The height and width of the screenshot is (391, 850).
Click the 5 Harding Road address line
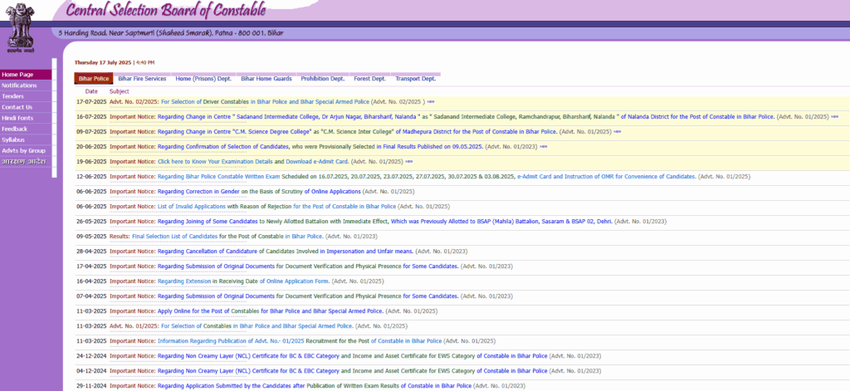click(x=171, y=33)
